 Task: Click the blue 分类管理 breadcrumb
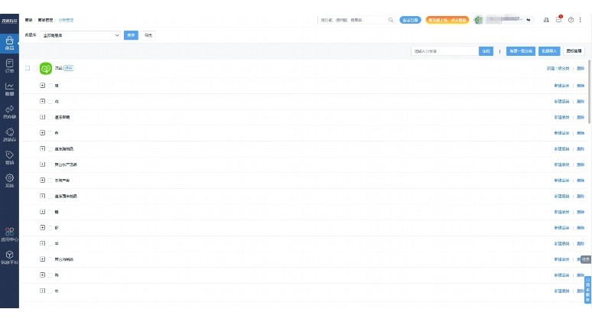pos(66,20)
